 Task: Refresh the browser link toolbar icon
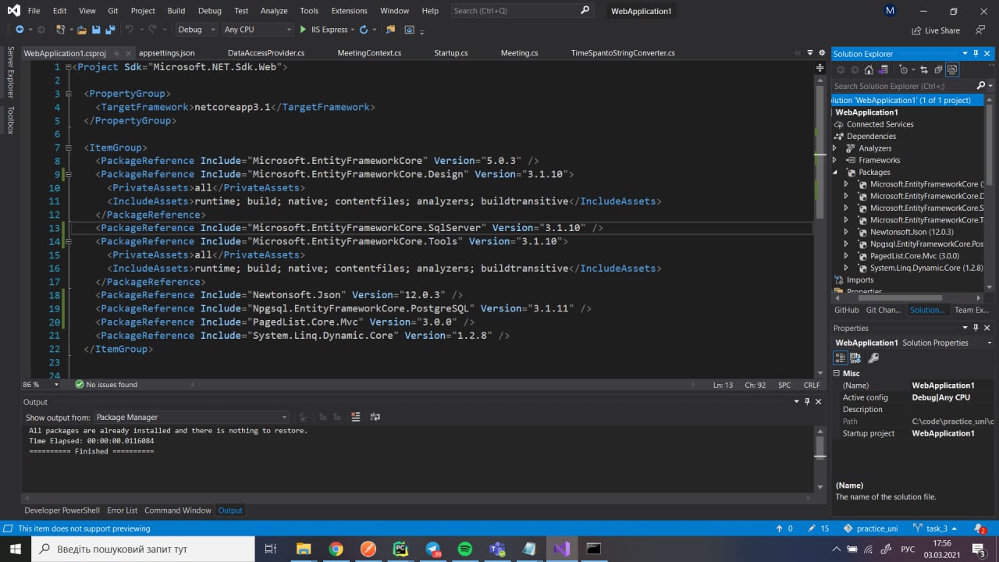click(x=364, y=30)
